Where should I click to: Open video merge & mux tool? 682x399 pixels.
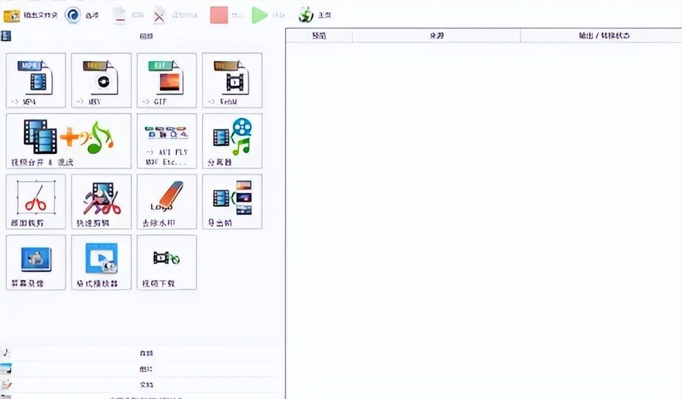tap(68, 140)
